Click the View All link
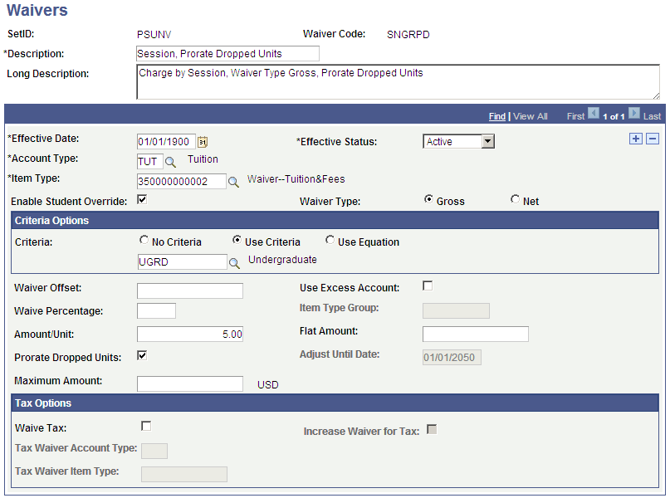 [530, 115]
